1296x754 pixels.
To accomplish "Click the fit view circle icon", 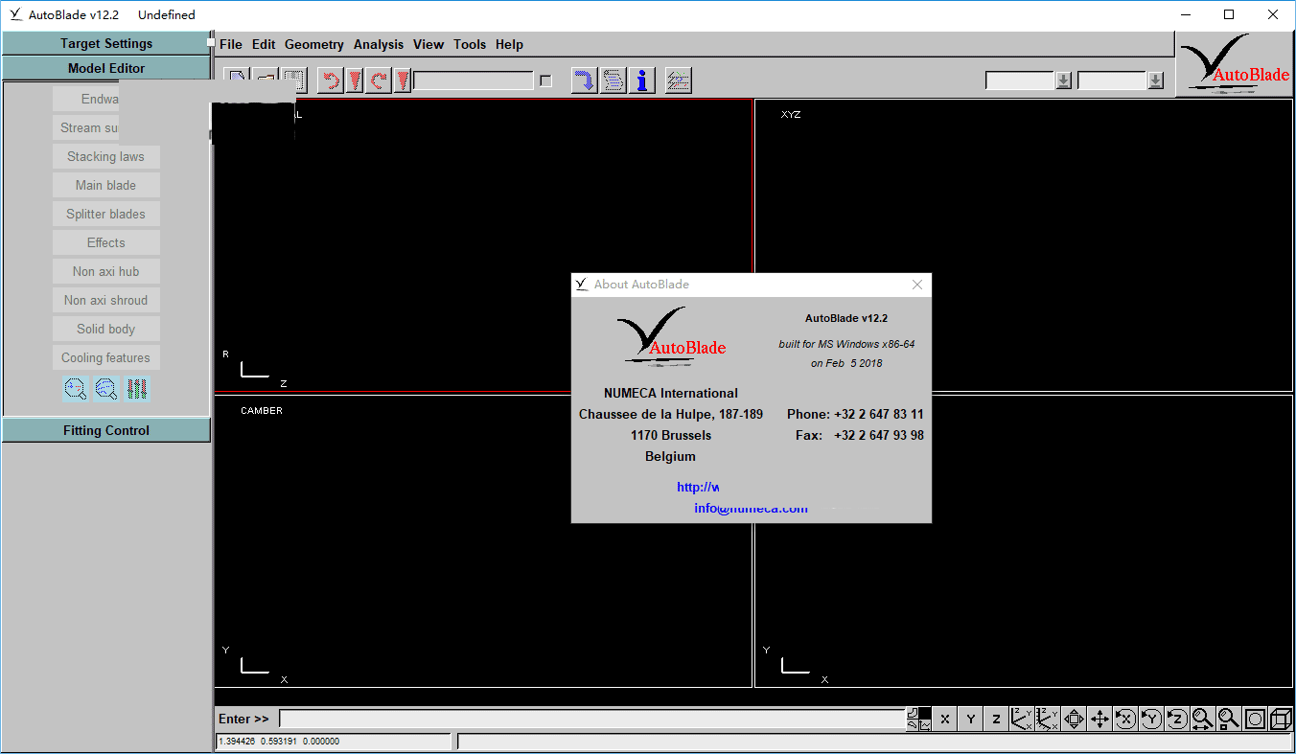I will coord(1256,720).
